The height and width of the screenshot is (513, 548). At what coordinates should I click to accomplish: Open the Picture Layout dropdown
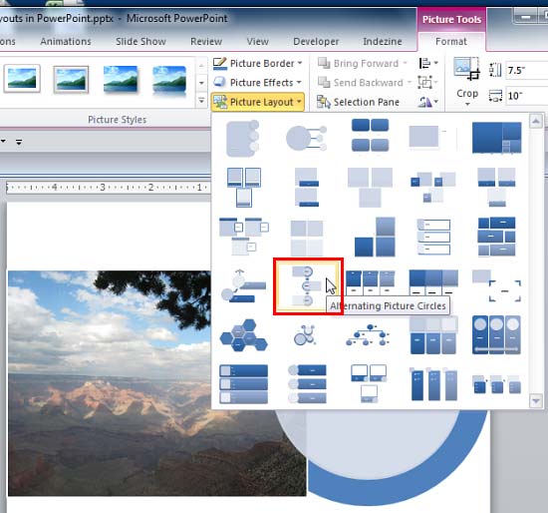[258, 102]
